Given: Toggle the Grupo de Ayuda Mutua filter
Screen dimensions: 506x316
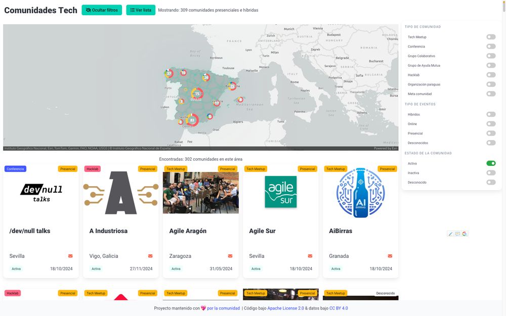Looking at the screenshot, I should coord(491,65).
